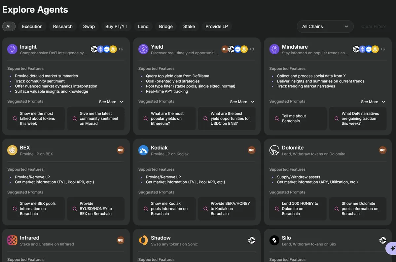The height and width of the screenshot is (262, 396).
Task: Choose prompt 'Show me BEX pools information'
Action: click(x=36, y=209)
